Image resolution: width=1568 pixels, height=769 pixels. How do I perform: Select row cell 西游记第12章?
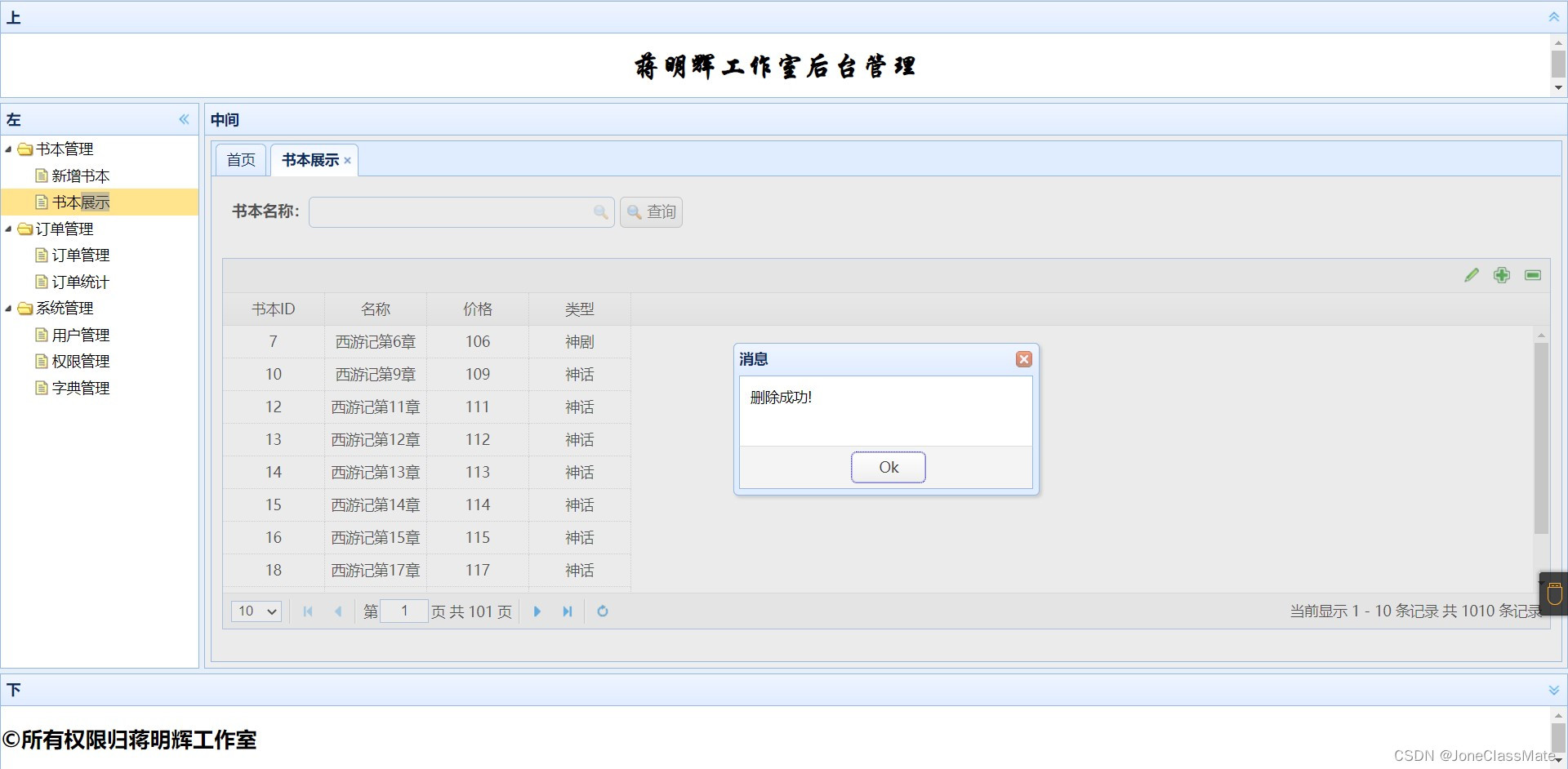click(376, 440)
